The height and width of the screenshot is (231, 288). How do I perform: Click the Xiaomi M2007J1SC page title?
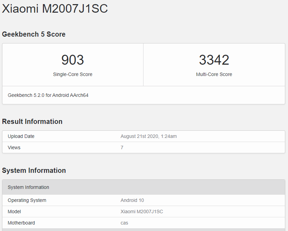point(55,9)
